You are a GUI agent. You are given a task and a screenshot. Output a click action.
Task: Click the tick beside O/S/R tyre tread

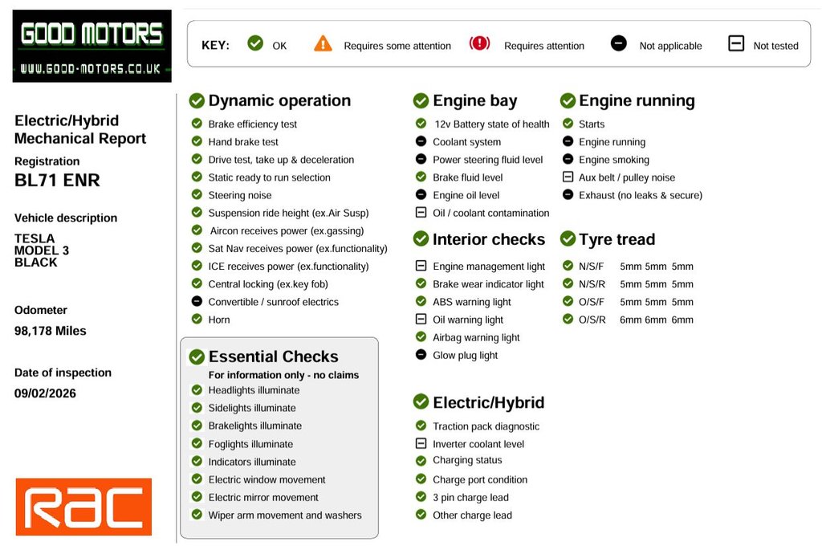pyautogui.click(x=568, y=319)
